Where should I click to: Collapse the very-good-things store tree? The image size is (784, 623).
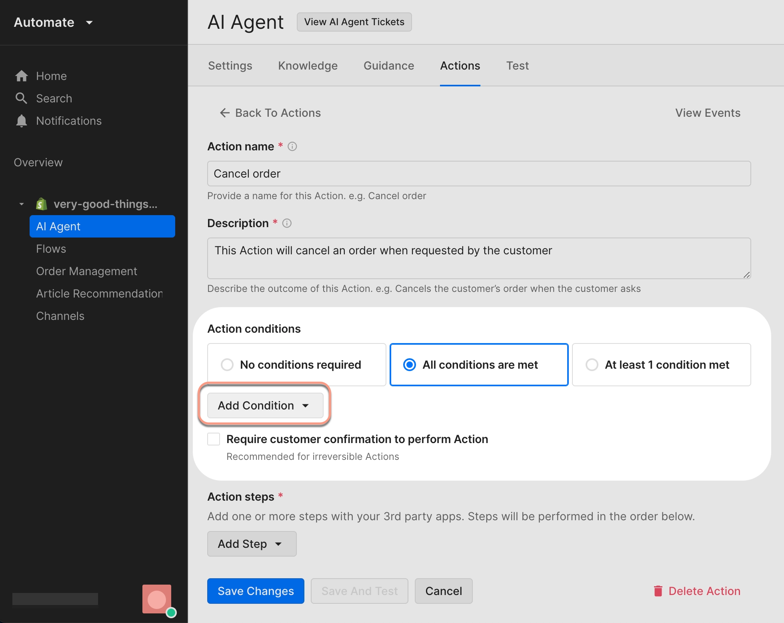coord(22,204)
